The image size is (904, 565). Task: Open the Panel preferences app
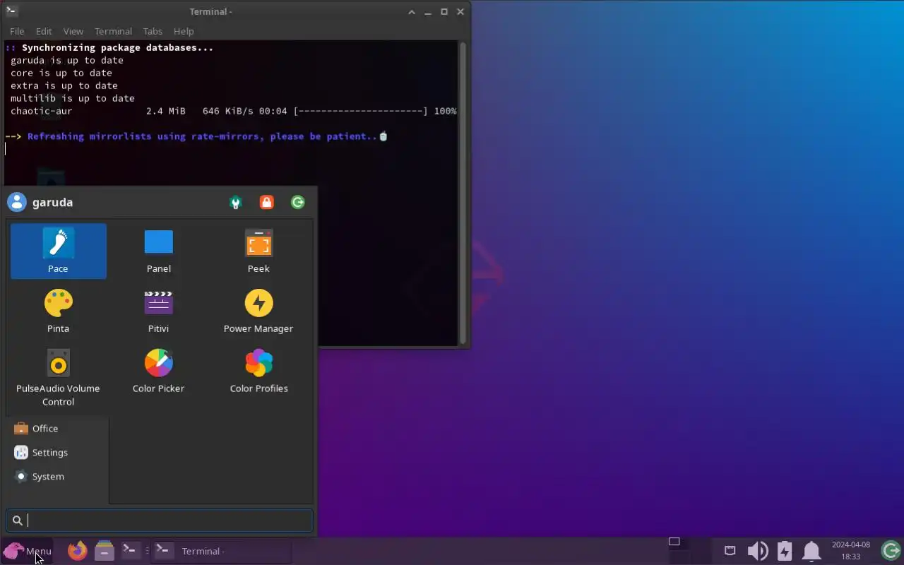click(x=158, y=251)
